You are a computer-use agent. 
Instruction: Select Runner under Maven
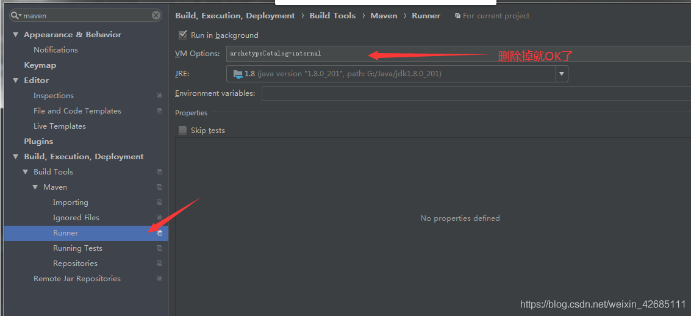[87, 233]
